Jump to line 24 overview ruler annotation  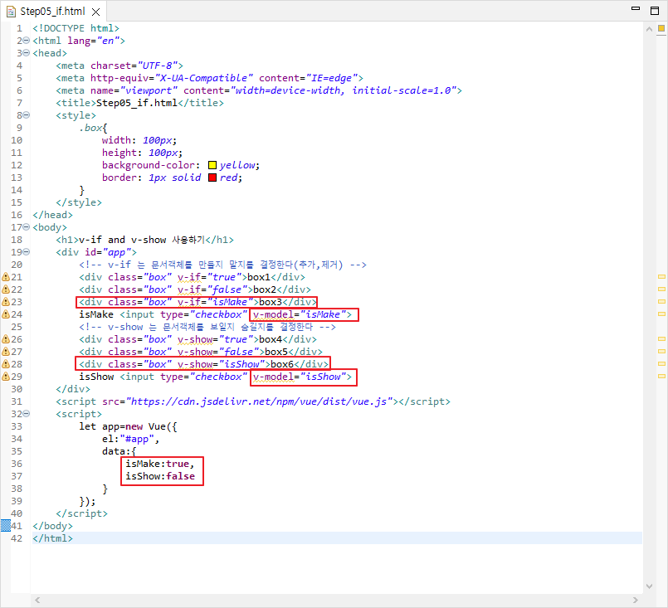(x=661, y=314)
